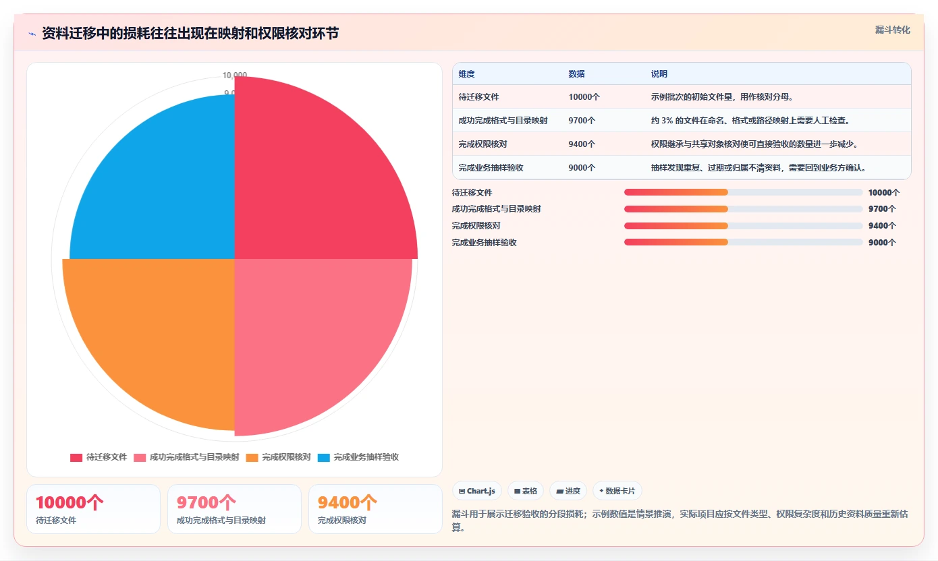The width and height of the screenshot is (938, 561).
Task: Click the 9000个 value beside the progress bar
Action: pyautogui.click(x=882, y=242)
